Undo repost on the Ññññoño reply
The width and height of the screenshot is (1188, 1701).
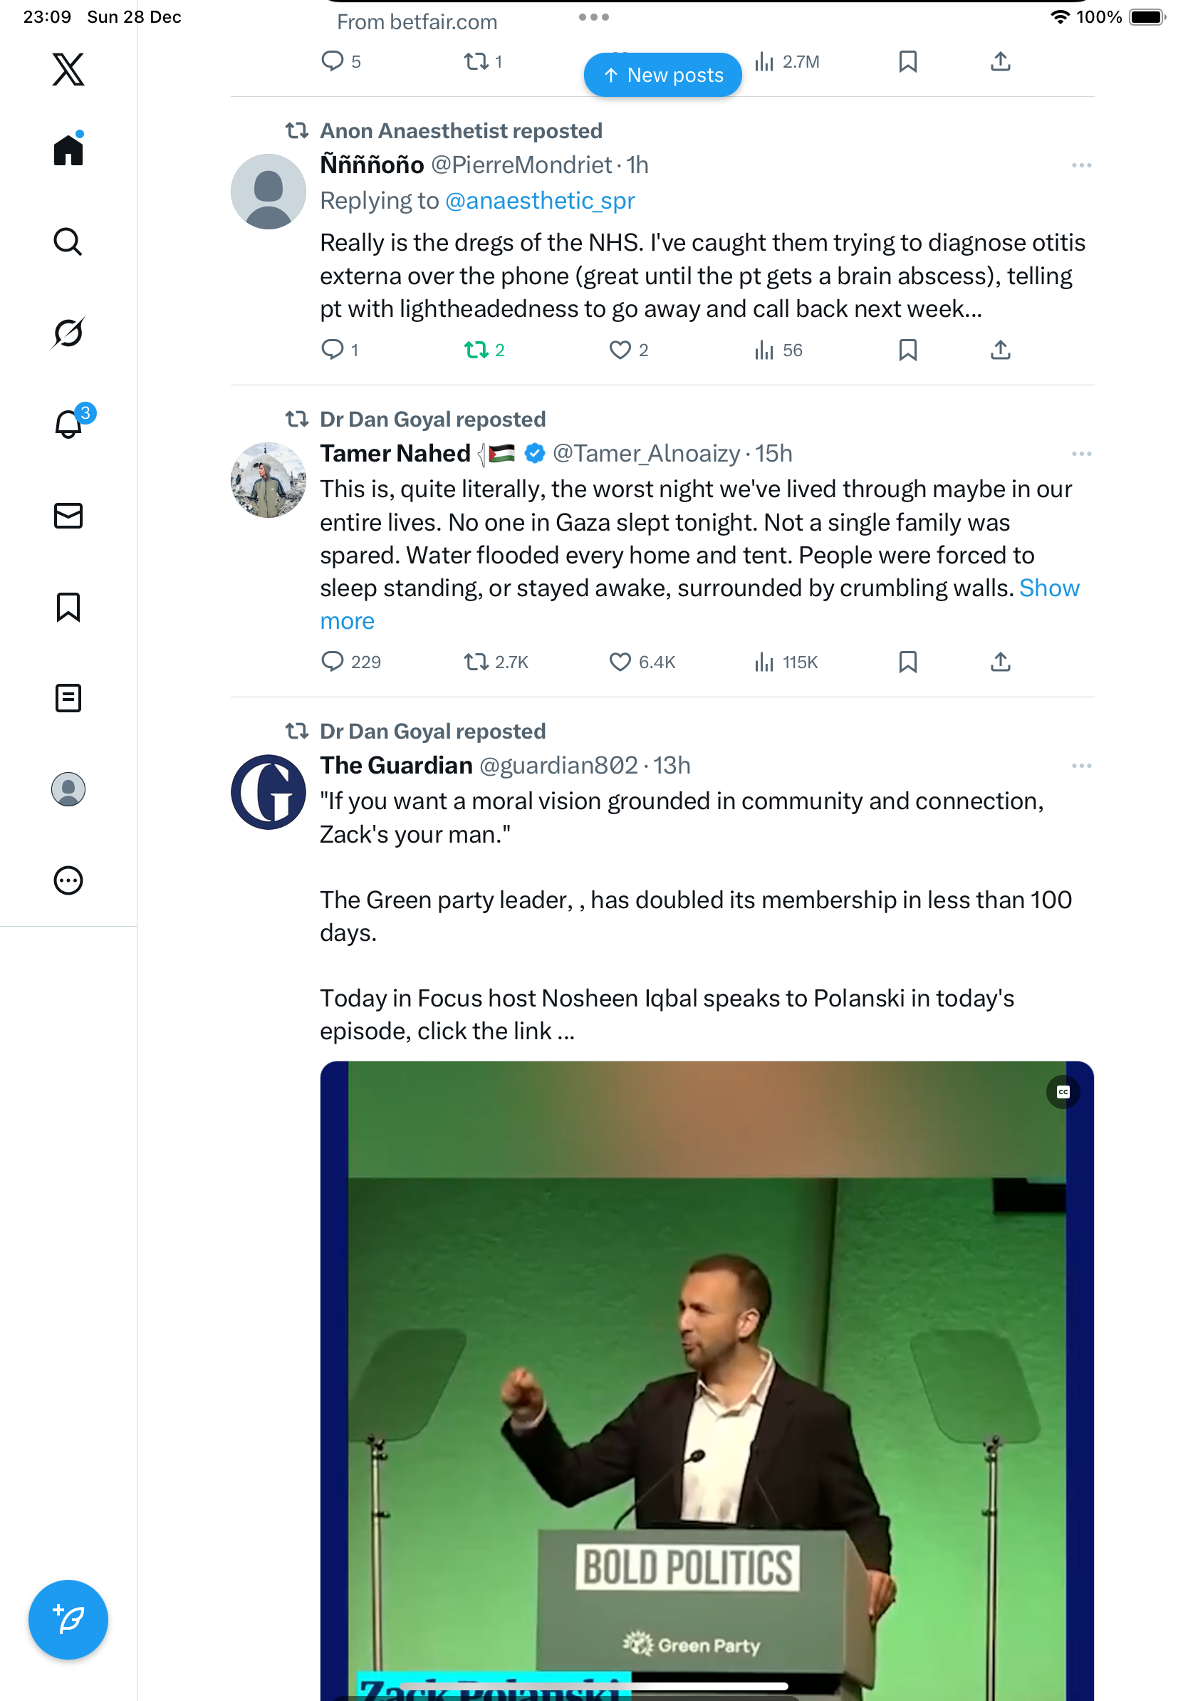pyautogui.click(x=476, y=350)
